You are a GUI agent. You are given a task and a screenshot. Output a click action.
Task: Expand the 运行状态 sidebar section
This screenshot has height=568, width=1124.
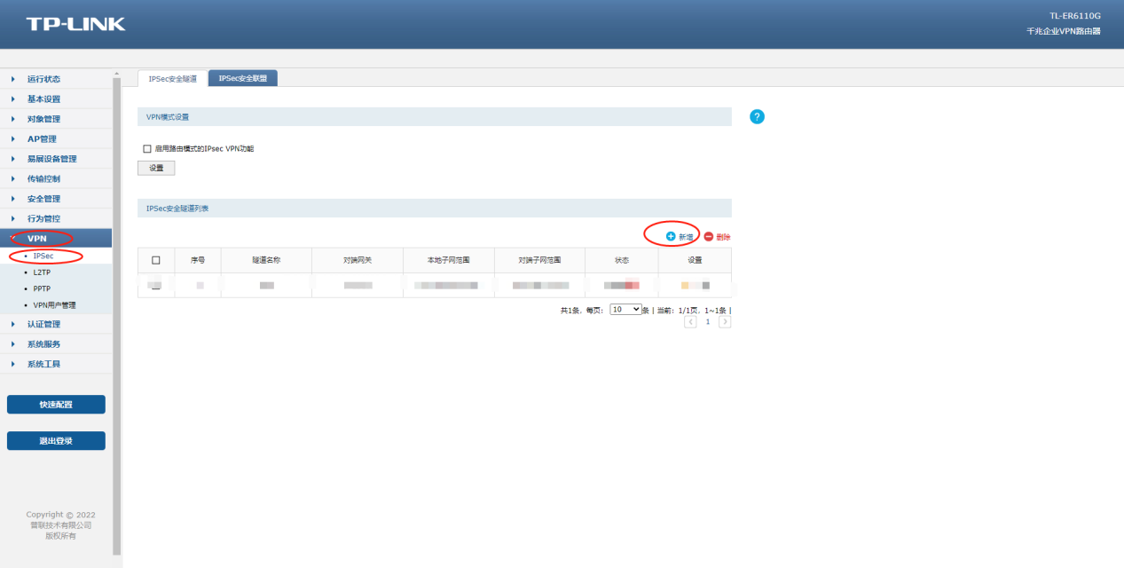(x=43, y=79)
